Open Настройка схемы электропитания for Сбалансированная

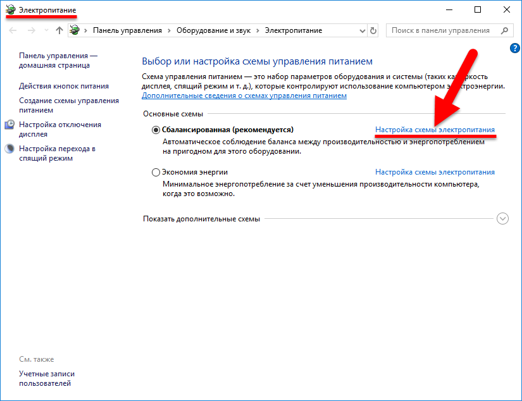point(435,130)
